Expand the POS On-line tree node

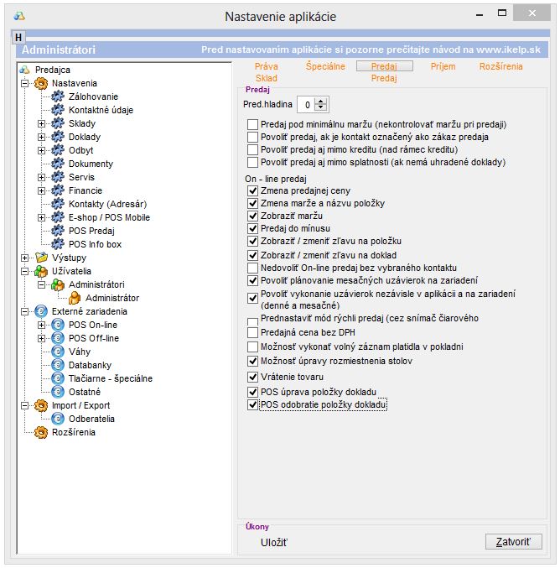pyautogui.click(x=41, y=325)
